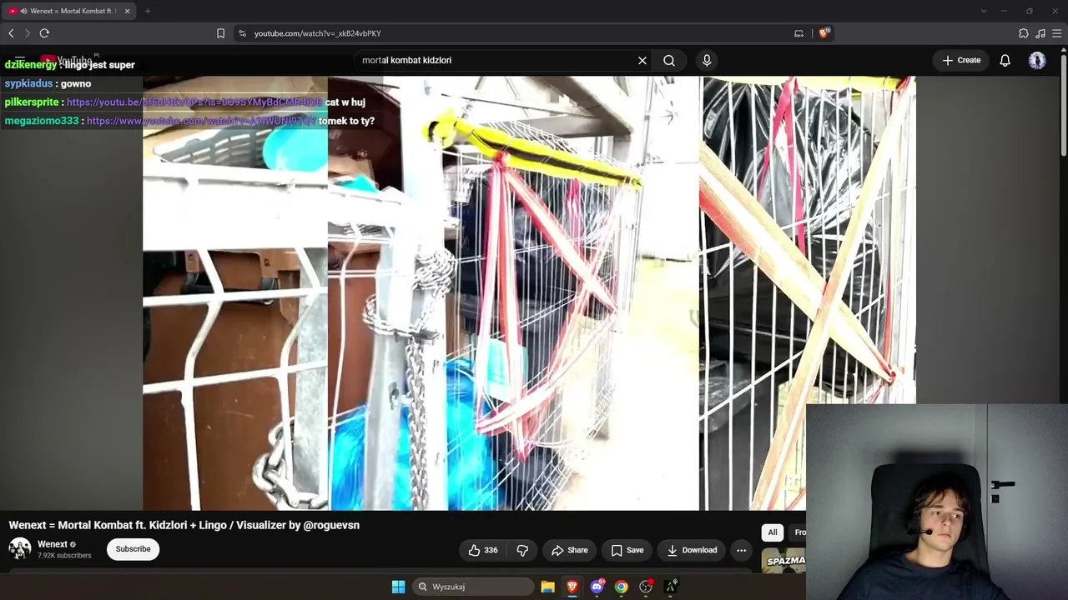Open the three-dot more actions menu
Screen dimensions: 1068x600
click(x=741, y=550)
